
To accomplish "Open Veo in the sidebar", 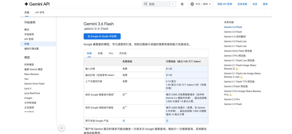I will point(26,79).
